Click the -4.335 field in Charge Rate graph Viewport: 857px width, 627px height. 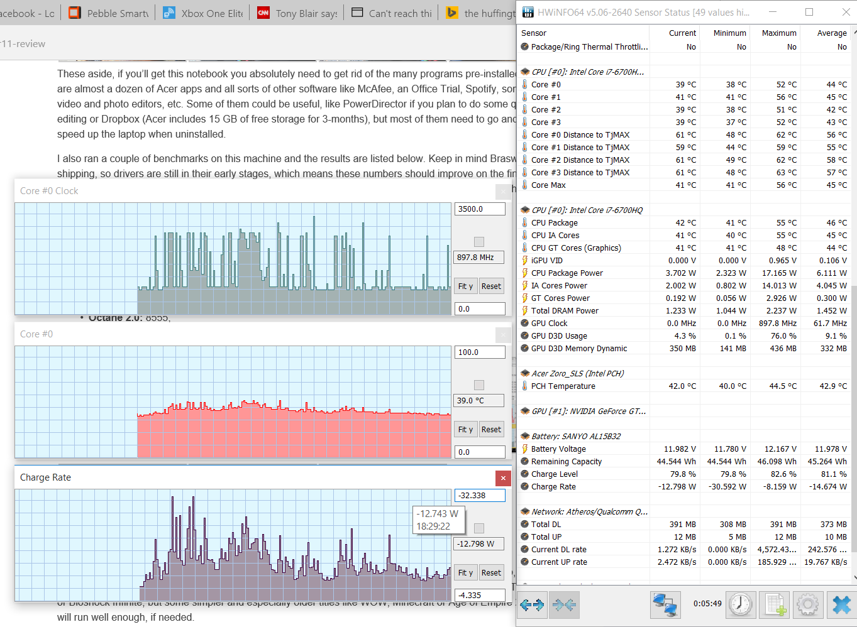coord(480,595)
